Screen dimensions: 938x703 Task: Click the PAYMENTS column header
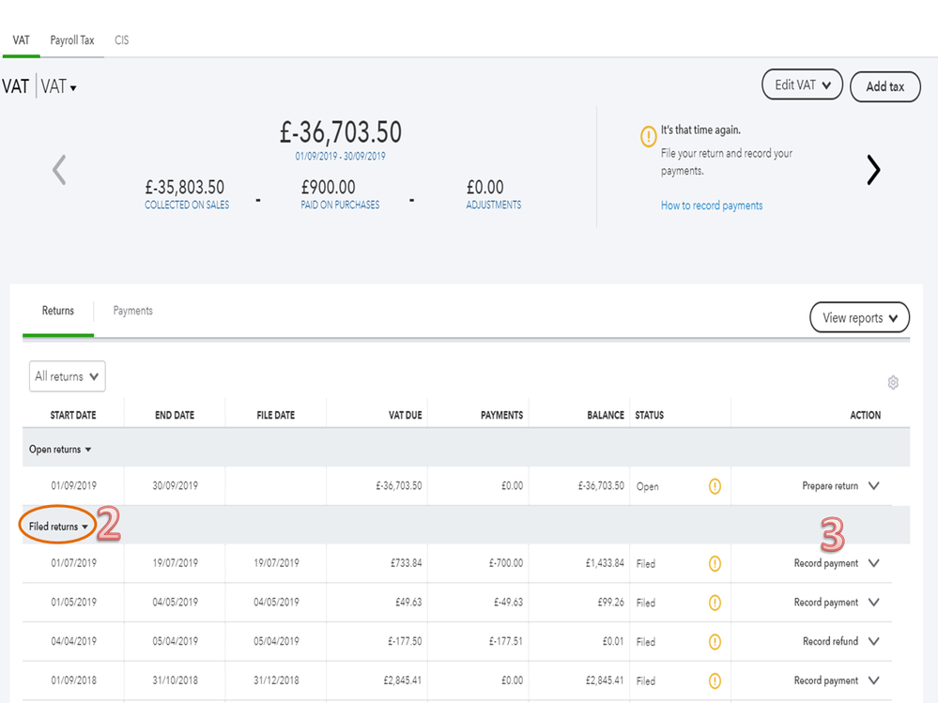(x=501, y=415)
